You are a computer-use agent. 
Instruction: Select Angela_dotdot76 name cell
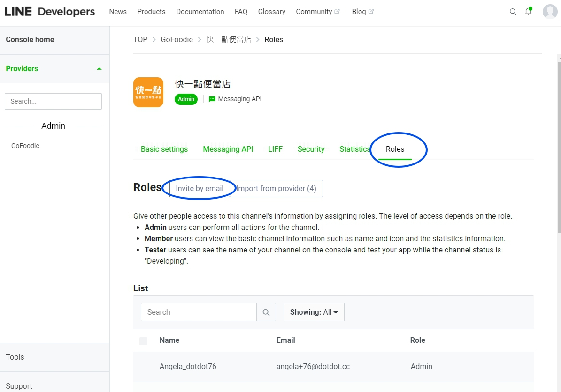[x=188, y=366]
